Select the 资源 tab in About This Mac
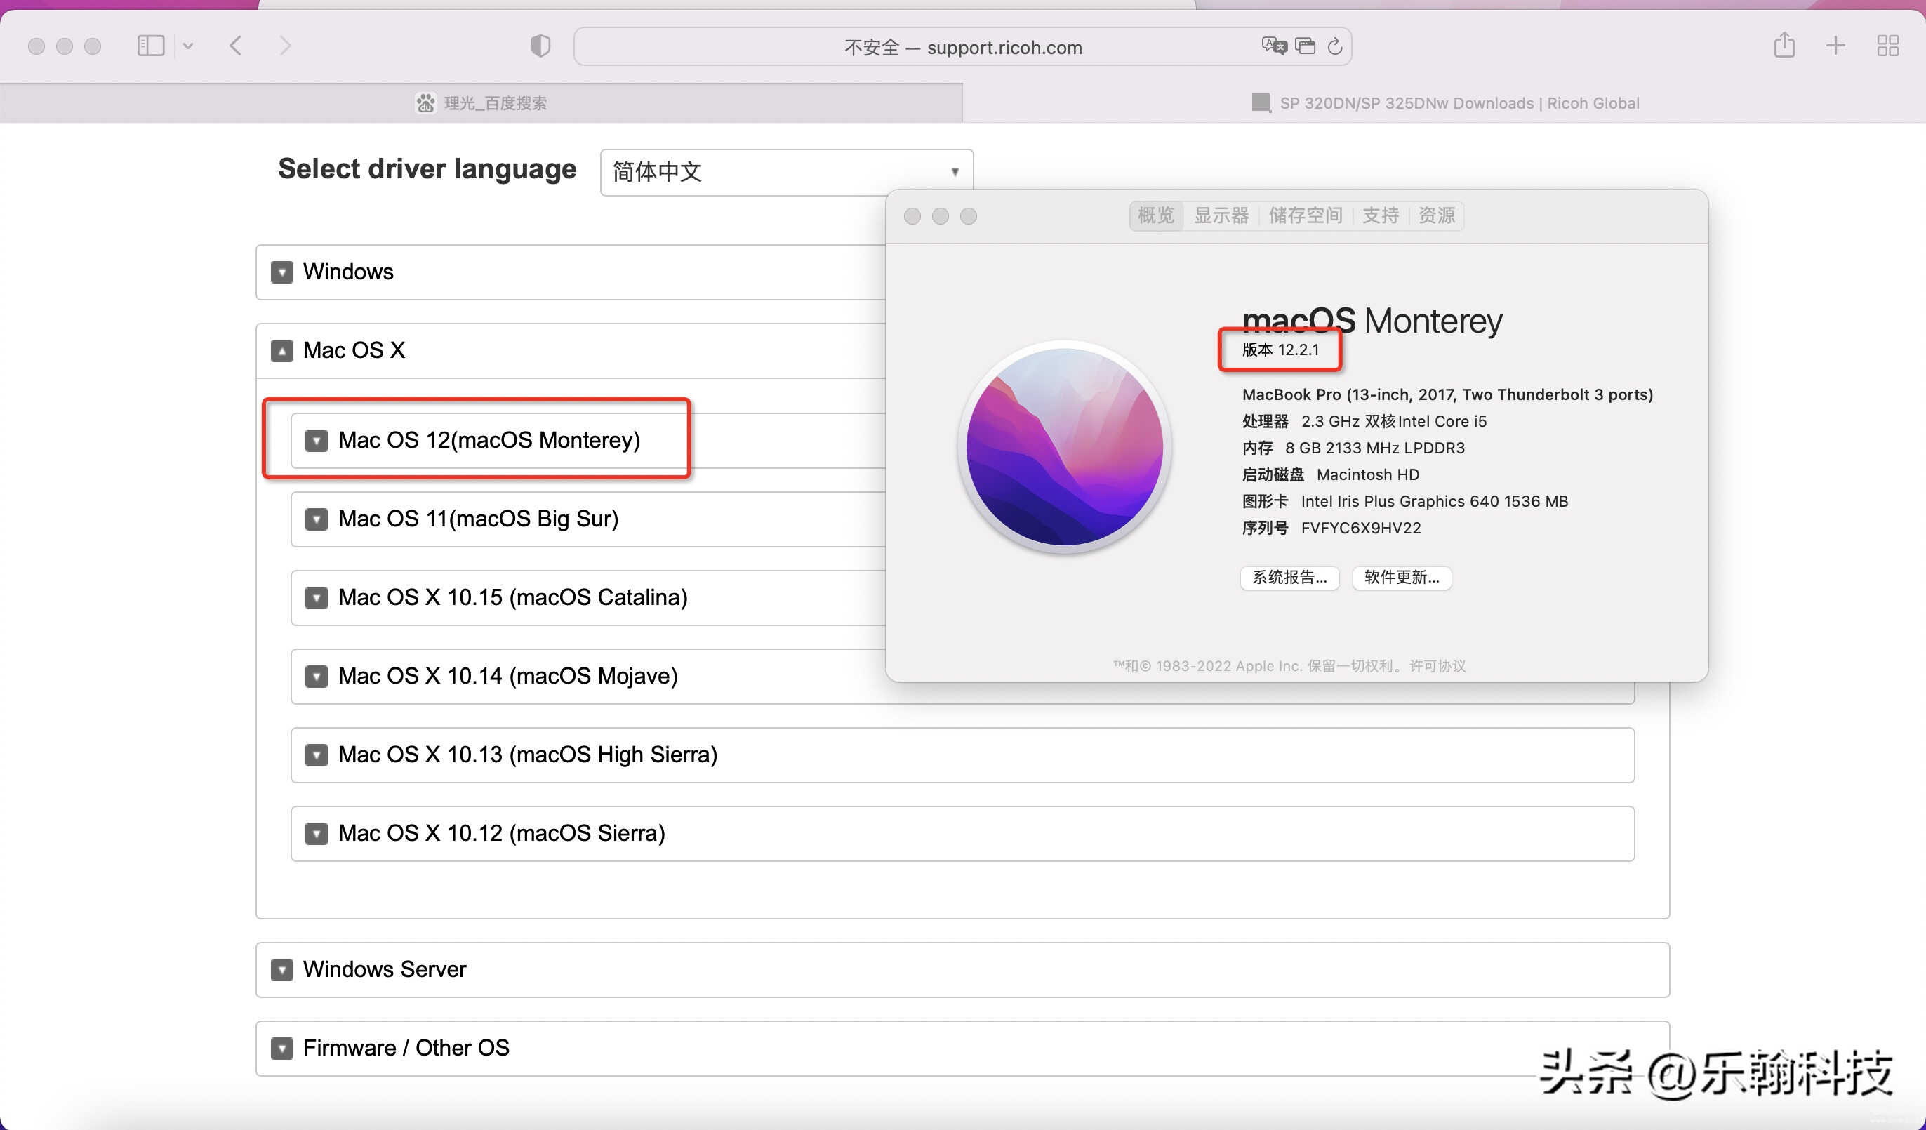Screen dimensions: 1926x1130 coord(1437,215)
